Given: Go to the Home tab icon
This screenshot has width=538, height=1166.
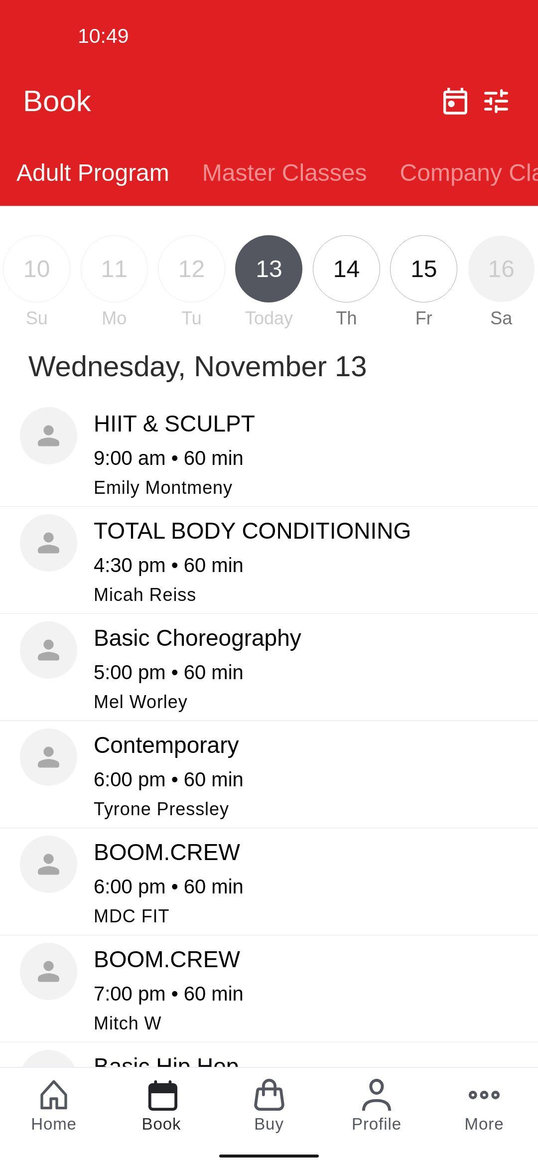Looking at the screenshot, I should tap(54, 1095).
